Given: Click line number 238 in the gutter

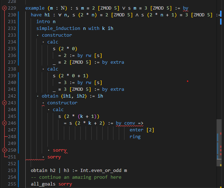Looking at the screenshot, I should (12, 69).
